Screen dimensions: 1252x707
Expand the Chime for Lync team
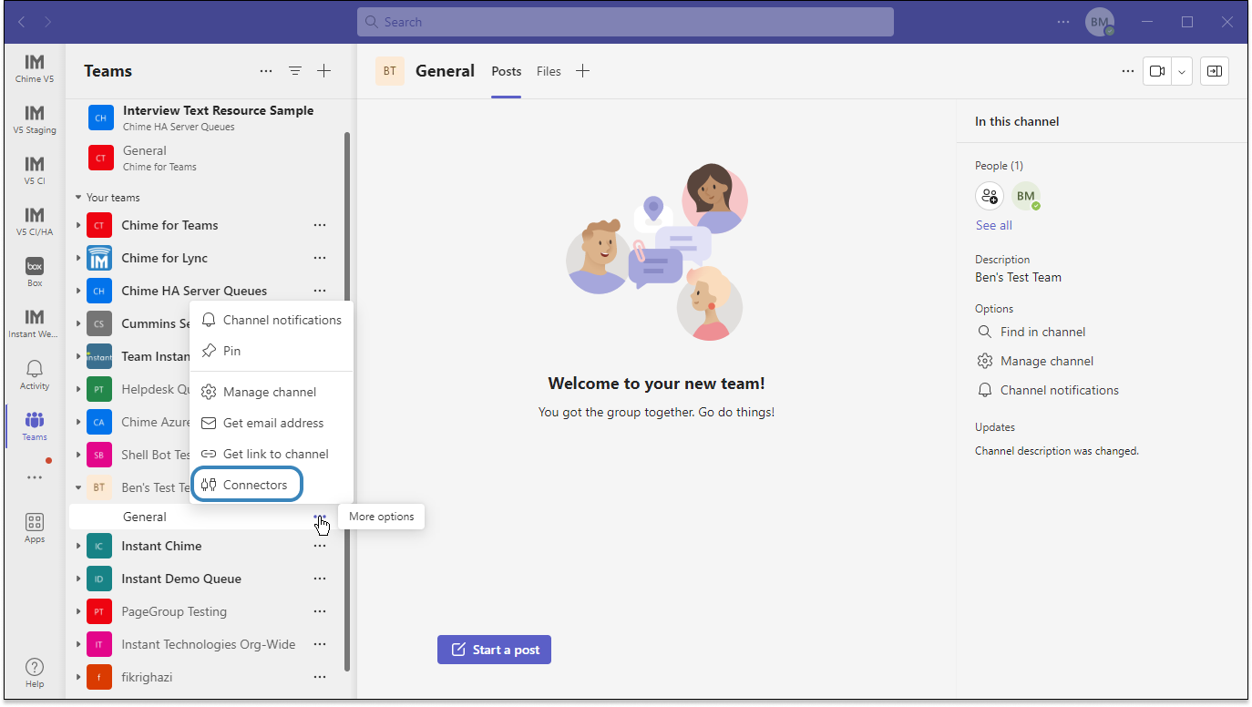78,259
